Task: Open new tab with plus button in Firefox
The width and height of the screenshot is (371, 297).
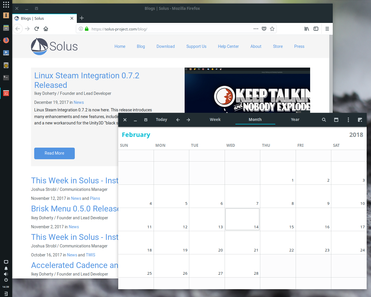Action: [x=82, y=18]
